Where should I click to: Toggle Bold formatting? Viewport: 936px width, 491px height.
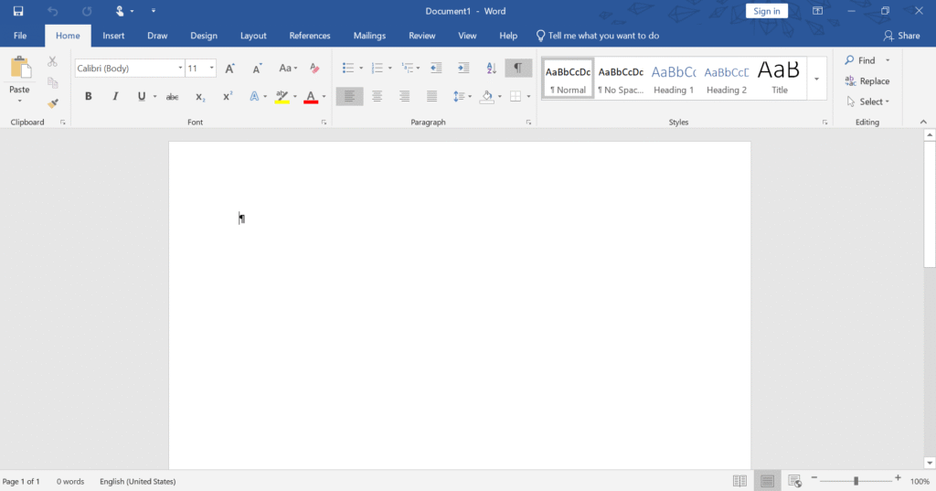[89, 97]
